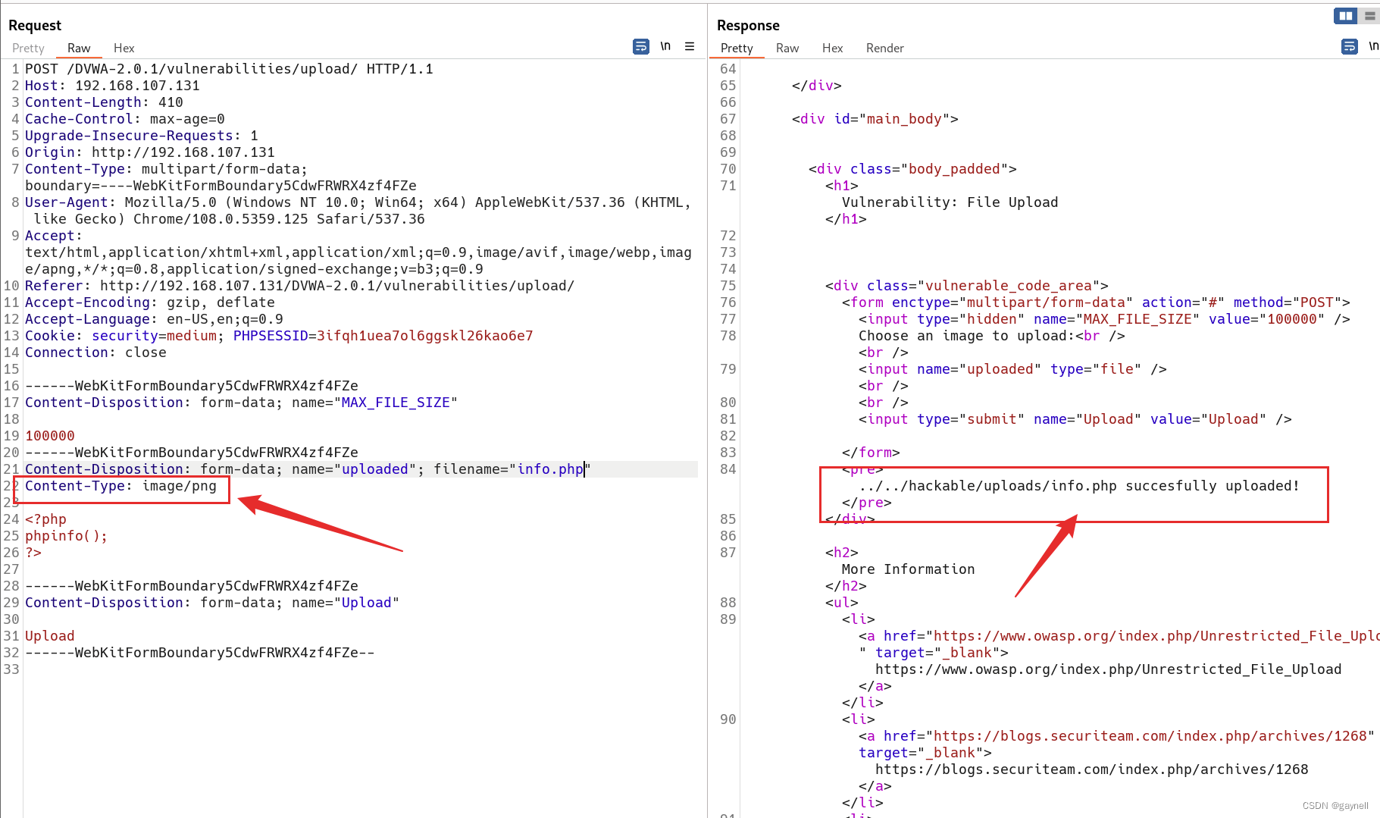Open the Response Raw tab

787,48
